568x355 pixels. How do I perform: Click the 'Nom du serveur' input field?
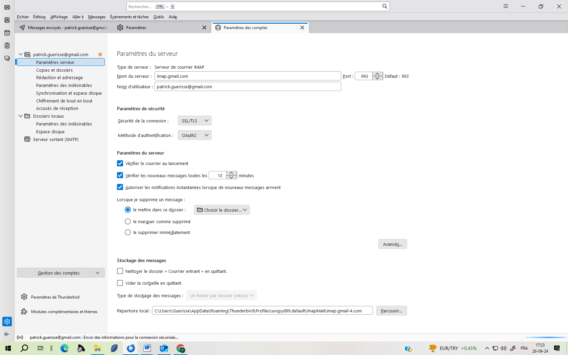[248, 76]
